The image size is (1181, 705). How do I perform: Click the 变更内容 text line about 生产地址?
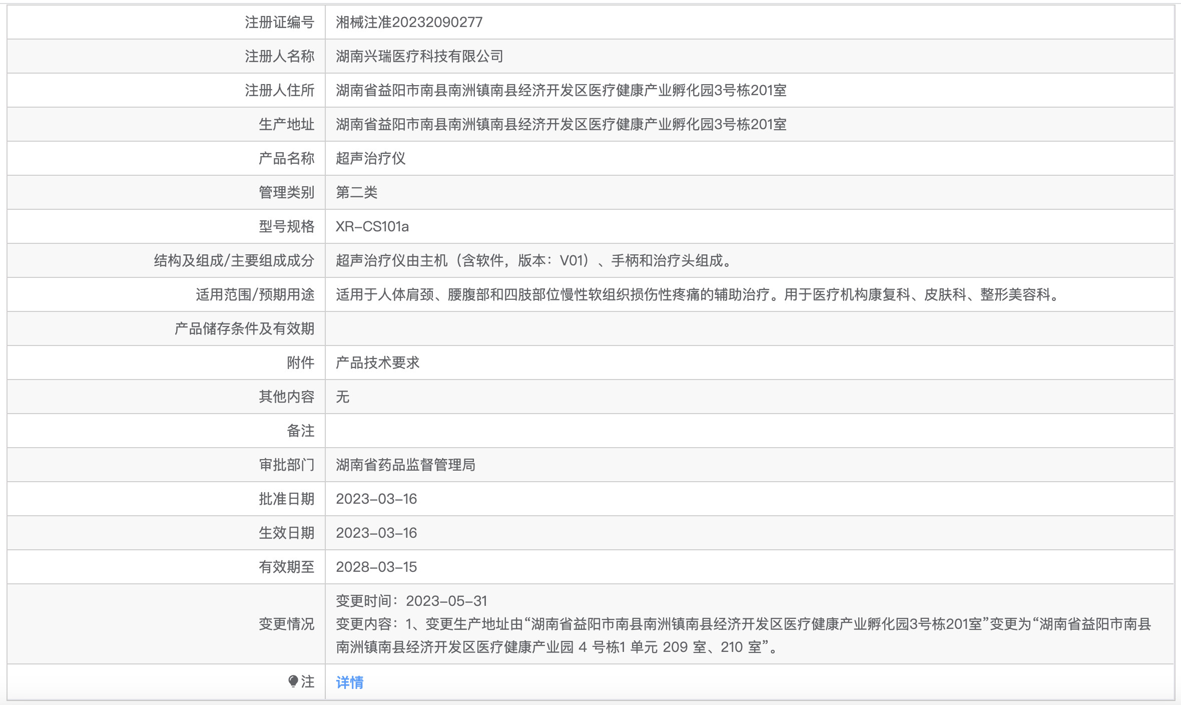[744, 624]
